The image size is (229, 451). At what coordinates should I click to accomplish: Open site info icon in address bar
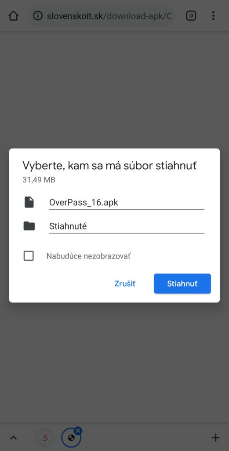[38, 15]
